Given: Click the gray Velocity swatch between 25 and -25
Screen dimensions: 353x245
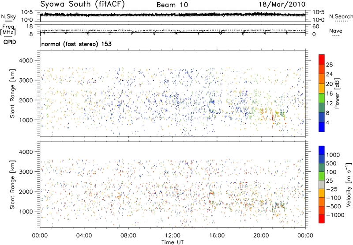Looking at the screenshot, I should click(x=322, y=184).
